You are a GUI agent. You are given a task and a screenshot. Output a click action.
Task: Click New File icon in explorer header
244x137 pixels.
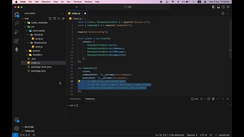click(50, 19)
